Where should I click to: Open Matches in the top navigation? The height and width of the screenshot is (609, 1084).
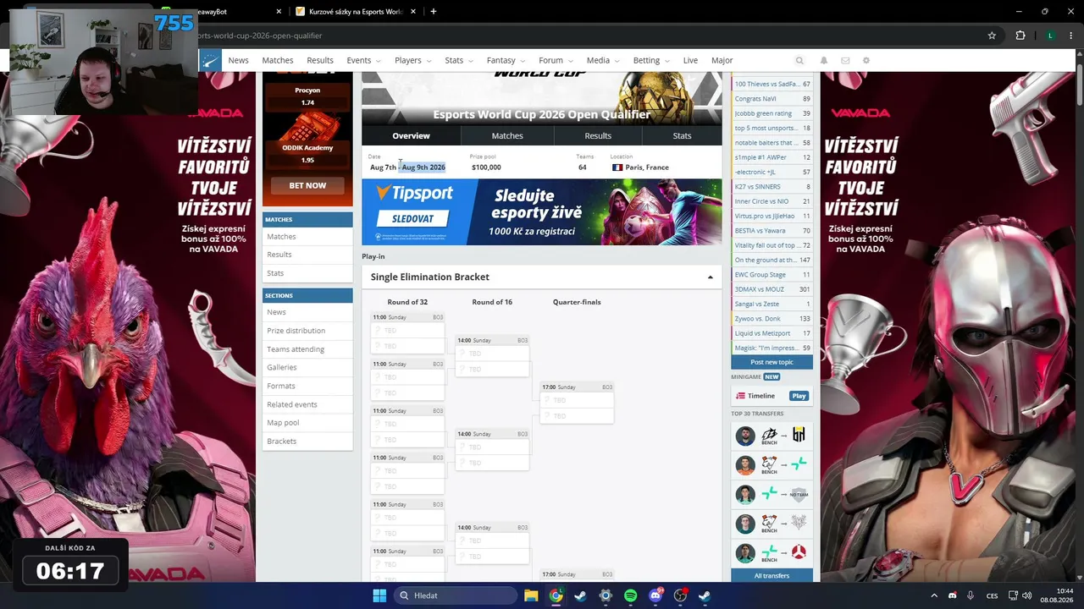278,61
